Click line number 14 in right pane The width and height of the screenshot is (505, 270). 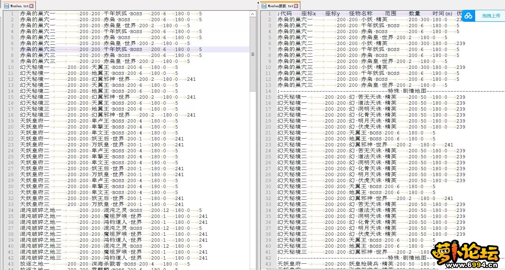click(x=268, y=91)
